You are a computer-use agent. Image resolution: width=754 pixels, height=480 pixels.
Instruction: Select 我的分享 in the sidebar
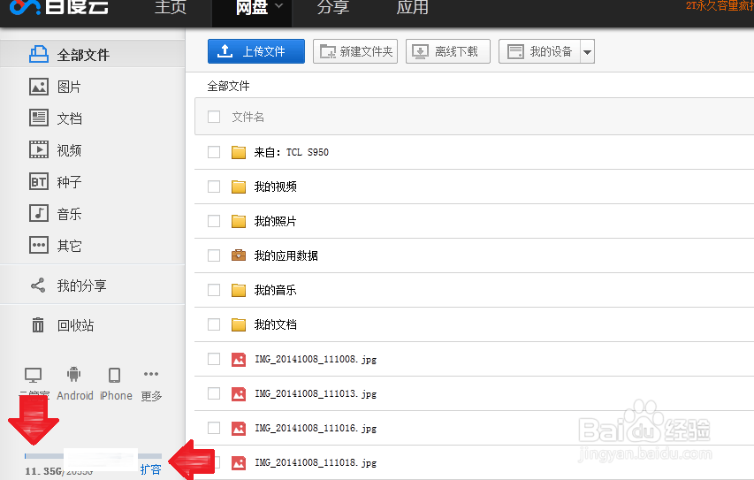81,286
